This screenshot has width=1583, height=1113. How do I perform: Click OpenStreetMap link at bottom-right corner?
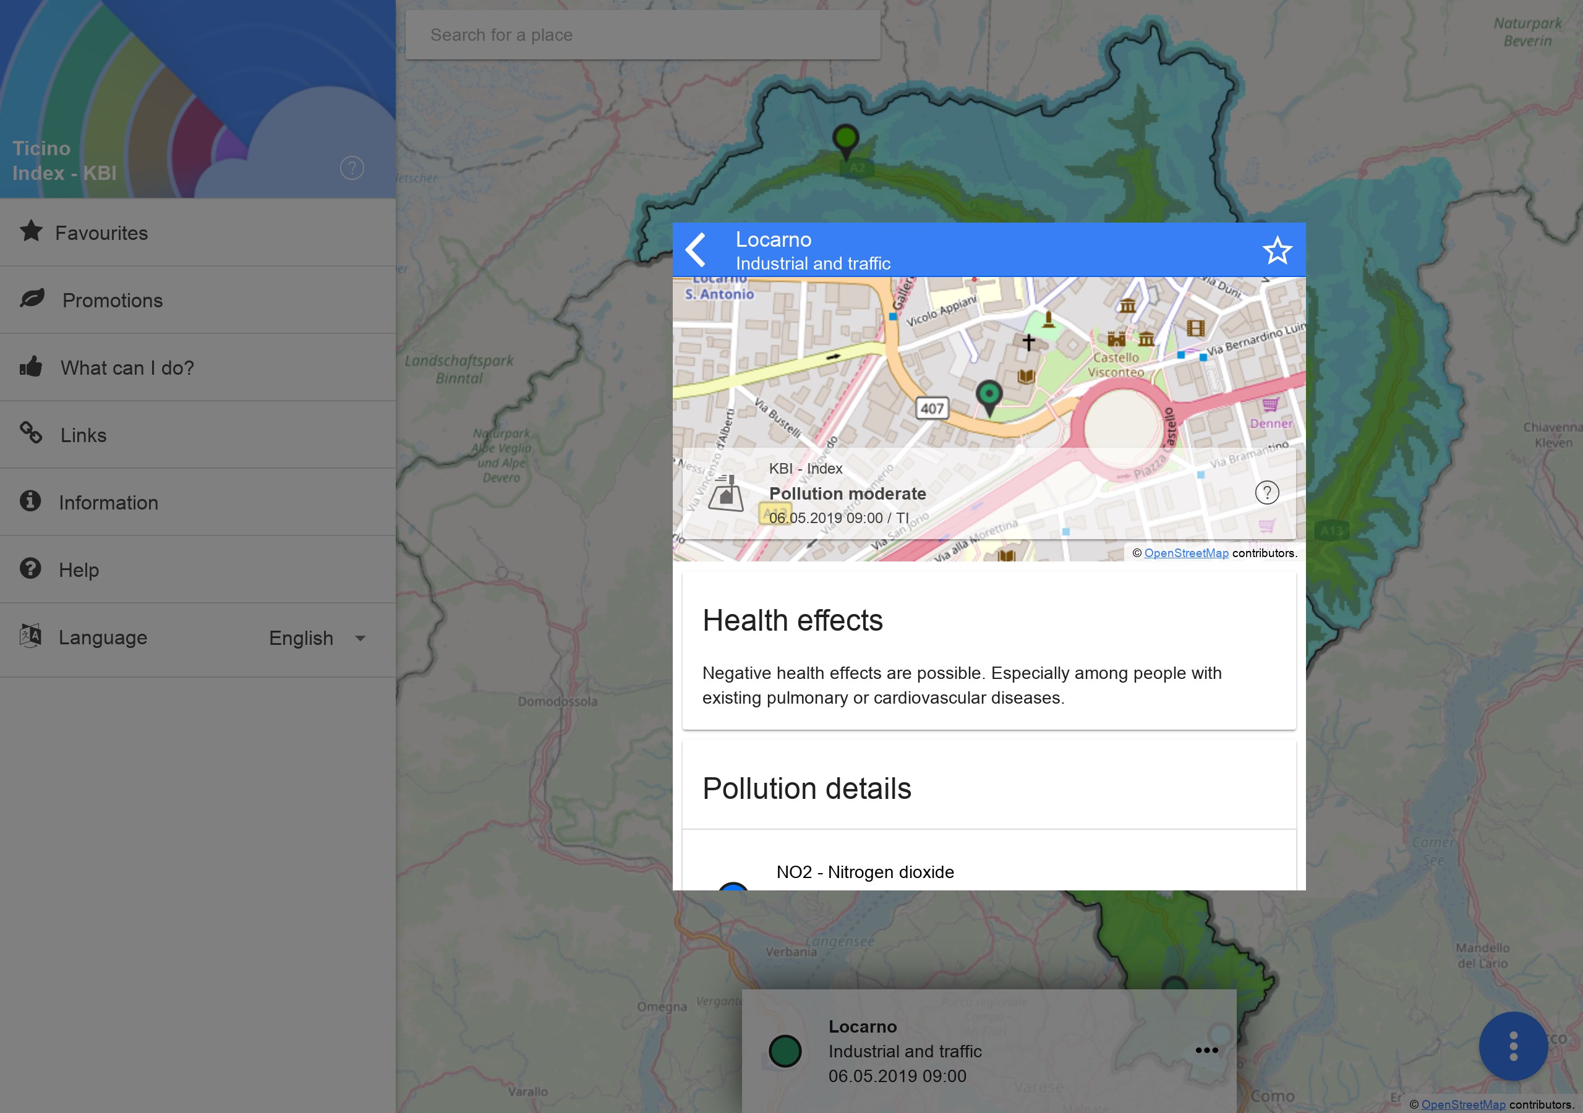pyautogui.click(x=1462, y=1105)
